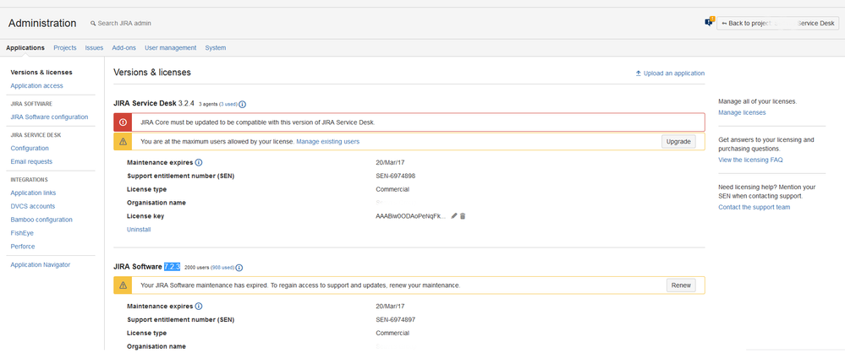845x353 pixels.
Task: Click the SEN-6974897 value
Action: click(x=396, y=319)
